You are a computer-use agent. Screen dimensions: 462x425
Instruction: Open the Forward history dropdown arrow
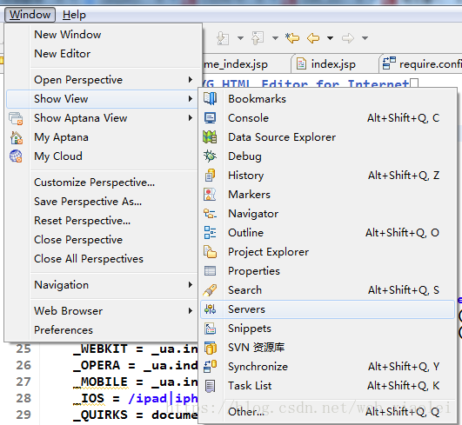(365, 38)
